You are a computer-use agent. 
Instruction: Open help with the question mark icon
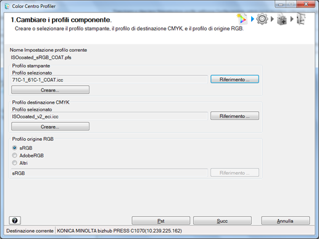pyautogui.click(x=15, y=220)
